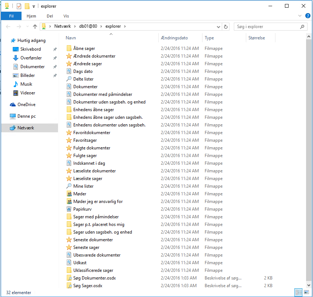This screenshot has width=313, height=297.
Task: Select Enhedens åbne sager uden sagsbeh.
Action: pos(108,117)
